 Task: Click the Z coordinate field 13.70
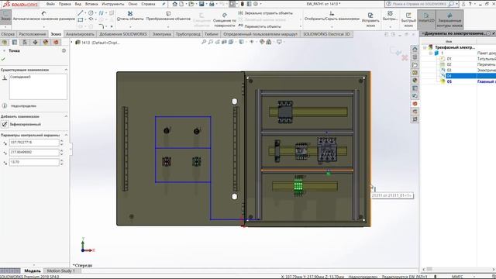pyautogui.click(x=34, y=162)
